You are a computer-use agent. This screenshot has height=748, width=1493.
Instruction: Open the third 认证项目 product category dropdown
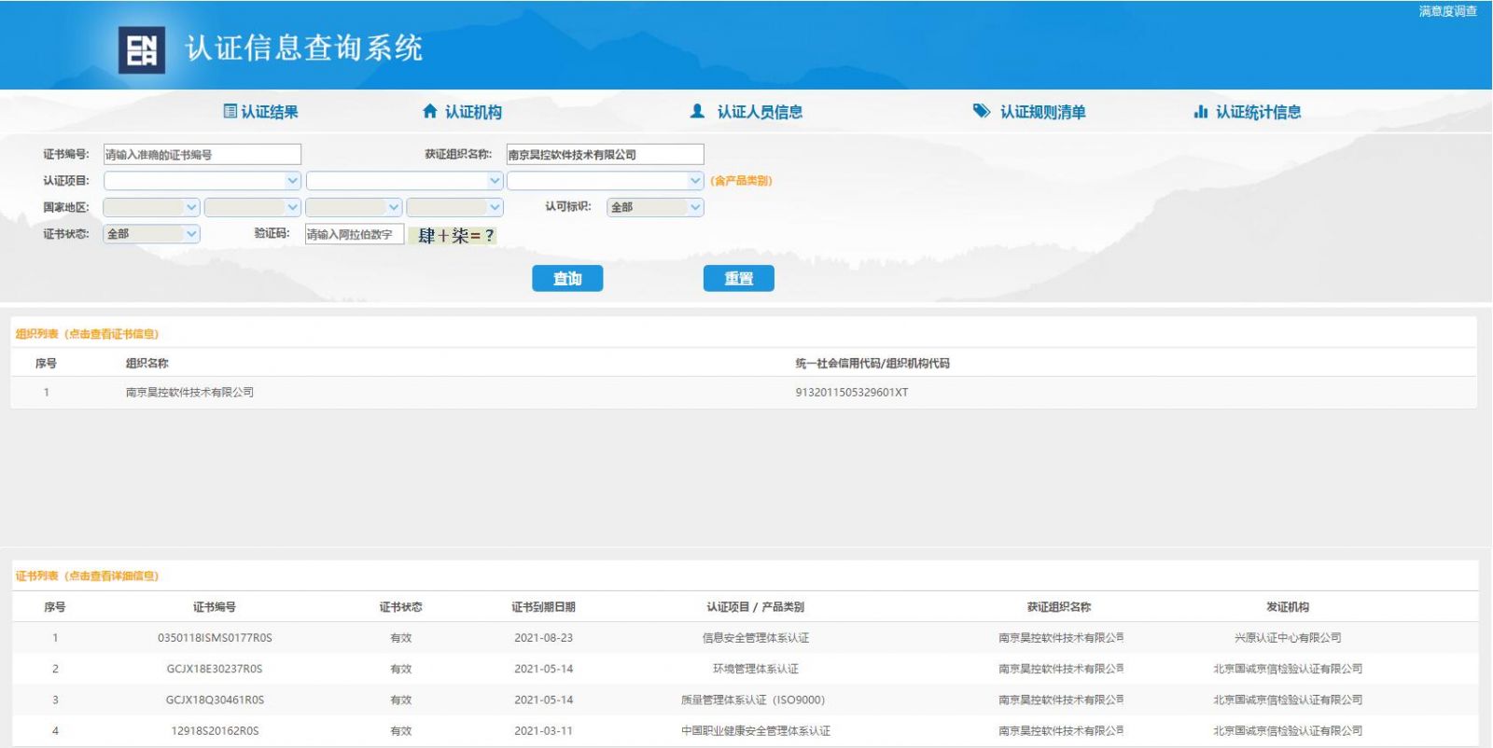point(604,181)
